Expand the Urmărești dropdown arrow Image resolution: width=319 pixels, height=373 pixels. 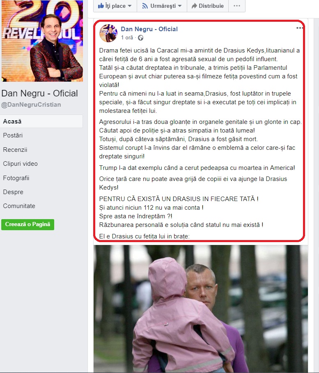180,6
